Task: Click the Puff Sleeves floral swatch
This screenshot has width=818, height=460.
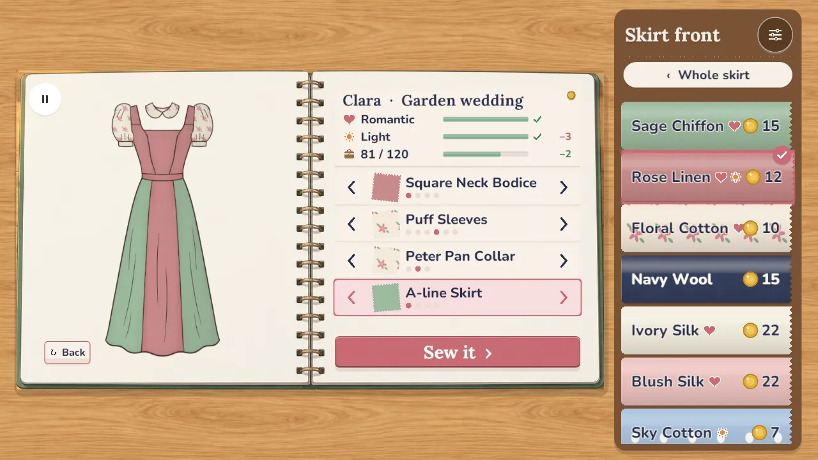Action: point(386,224)
